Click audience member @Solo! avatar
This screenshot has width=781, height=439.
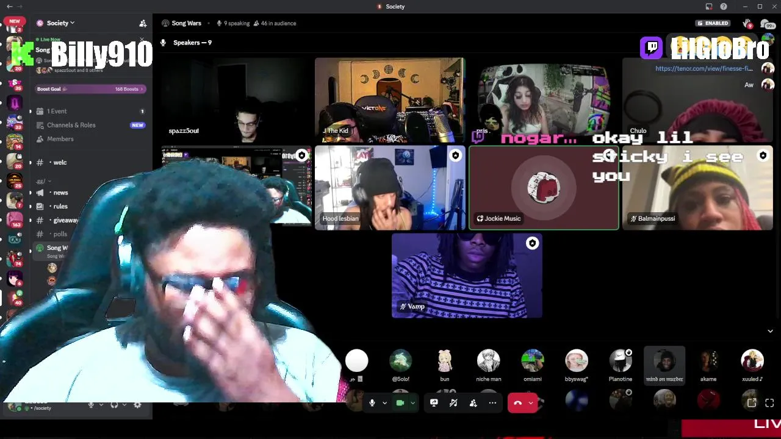pyautogui.click(x=401, y=361)
